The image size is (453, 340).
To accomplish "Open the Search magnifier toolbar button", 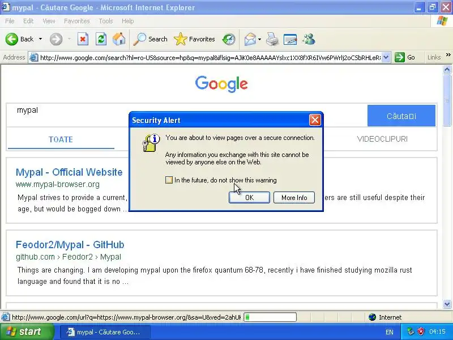I will pyautogui.click(x=150, y=39).
